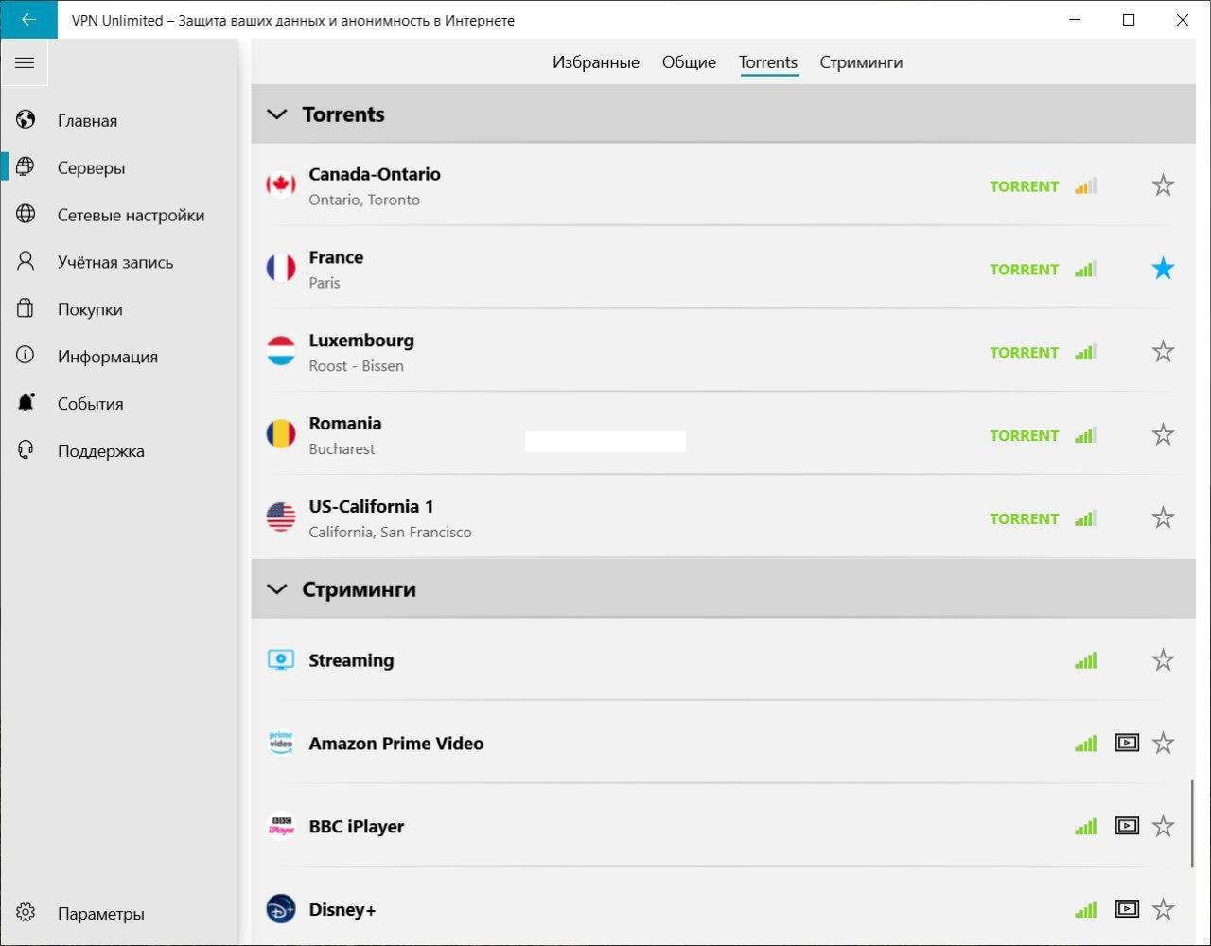Screen dimensions: 1211x946
Task: Add Canada-Ontario to favorites with star
Action: [1163, 185]
